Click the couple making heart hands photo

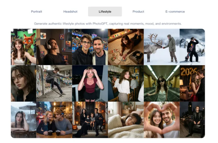tap(161, 120)
